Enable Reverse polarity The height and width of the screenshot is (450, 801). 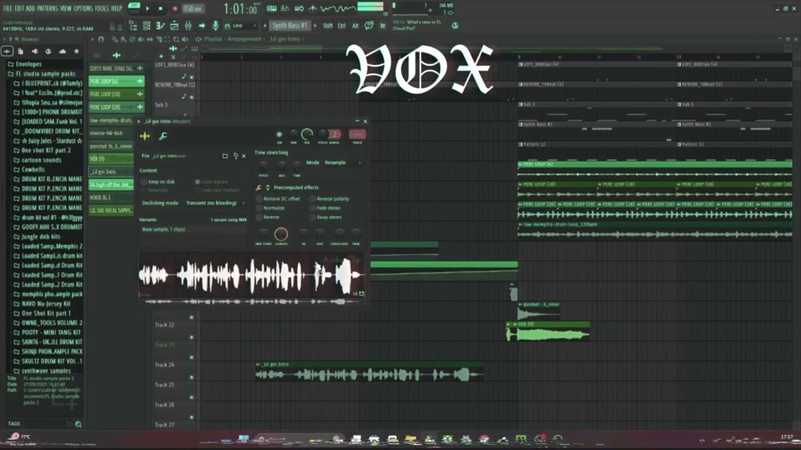point(330,199)
